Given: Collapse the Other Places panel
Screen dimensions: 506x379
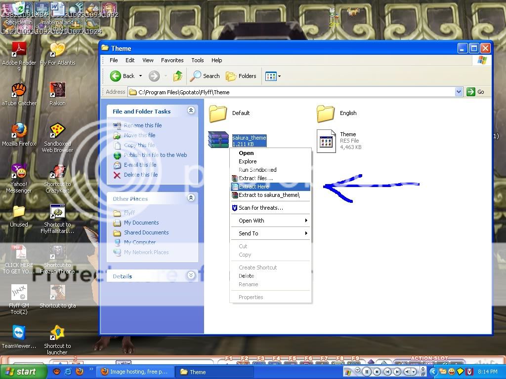Looking at the screenshot, I should [x=191, y=198].
